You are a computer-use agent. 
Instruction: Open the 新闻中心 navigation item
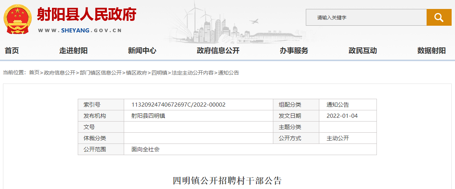[x=142, y=51]
